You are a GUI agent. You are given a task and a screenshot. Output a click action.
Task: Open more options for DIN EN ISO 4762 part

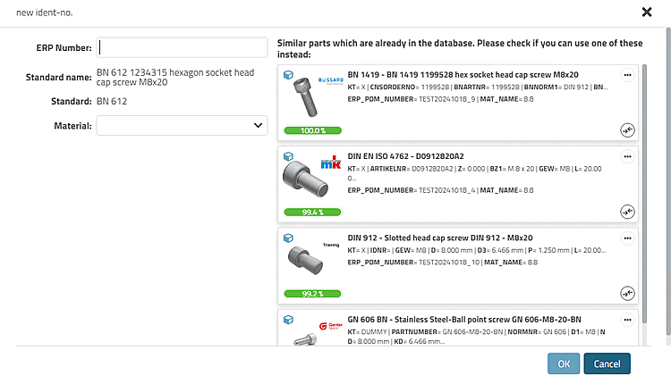coord(627,156)
